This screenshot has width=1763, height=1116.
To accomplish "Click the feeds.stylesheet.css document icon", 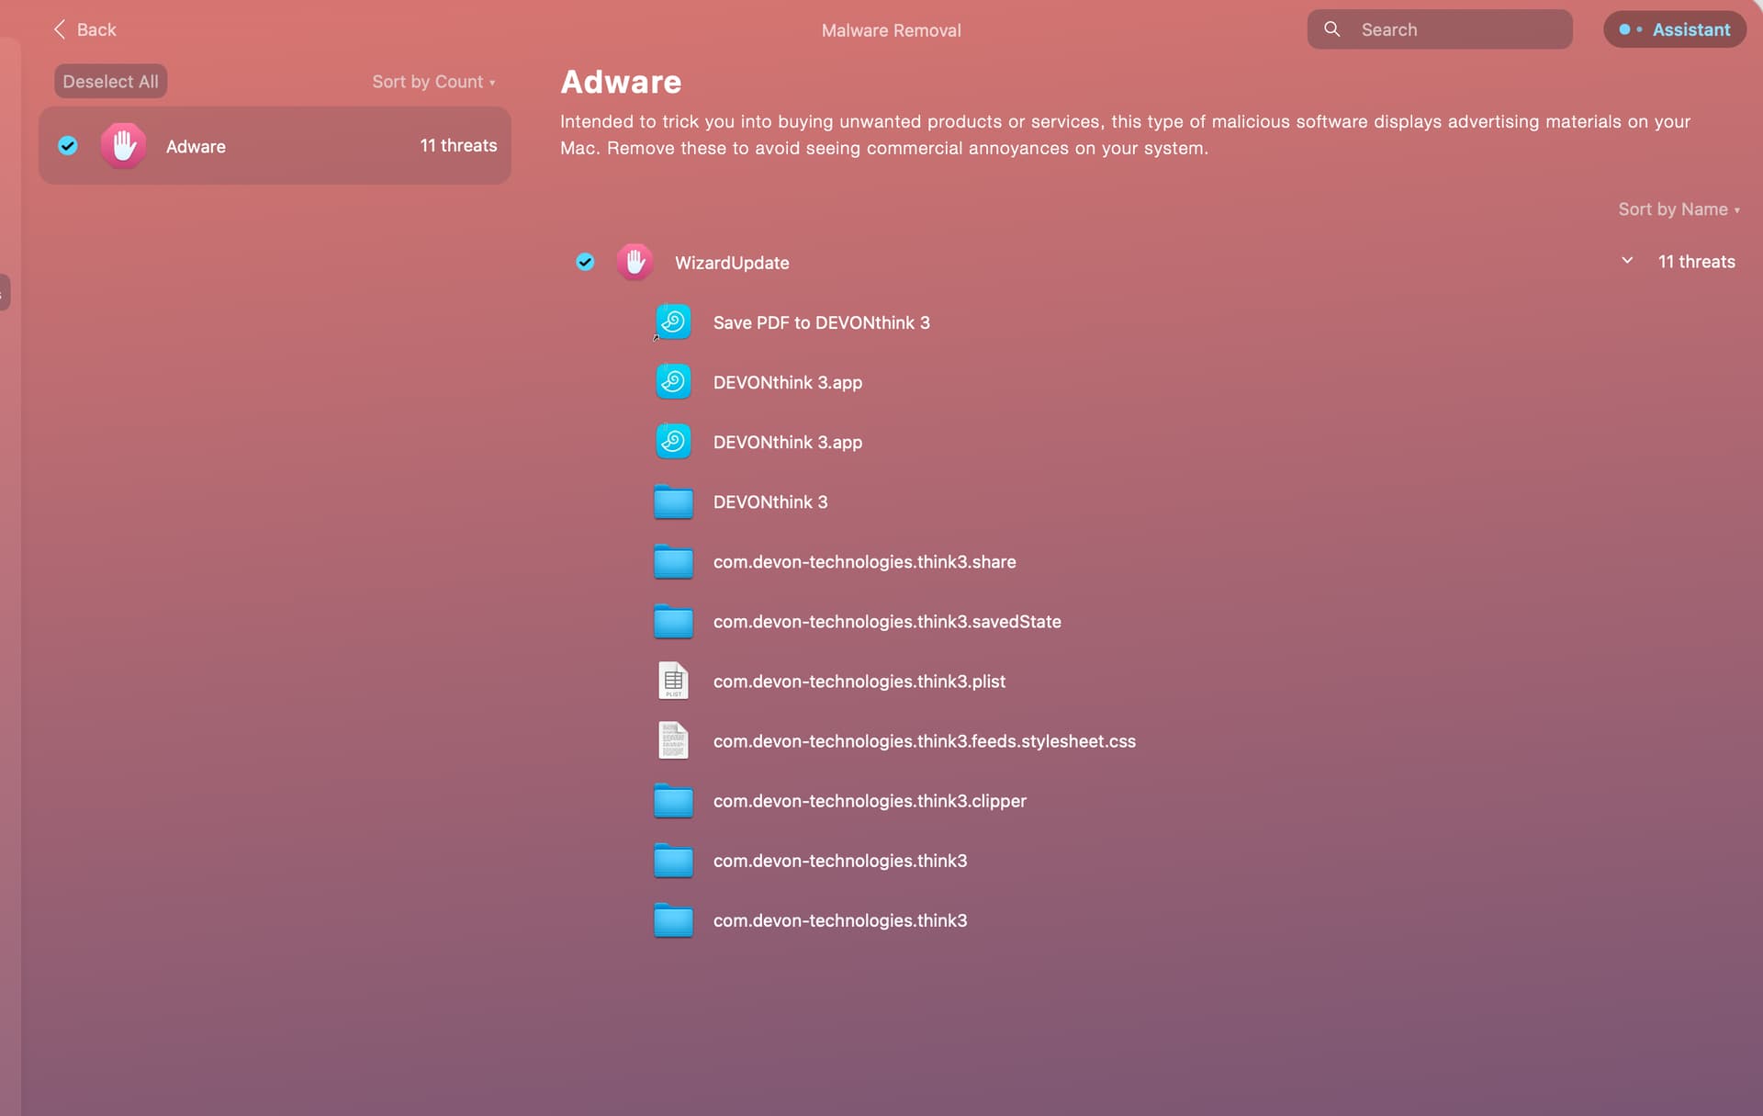I will (673, 740).
